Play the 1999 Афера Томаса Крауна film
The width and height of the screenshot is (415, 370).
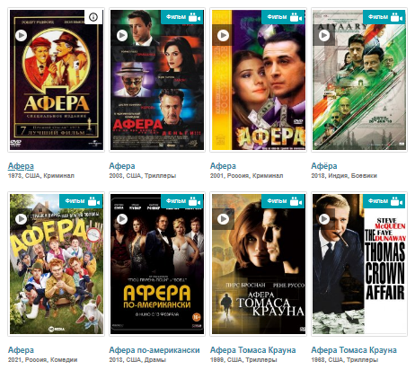click(223, 219)
